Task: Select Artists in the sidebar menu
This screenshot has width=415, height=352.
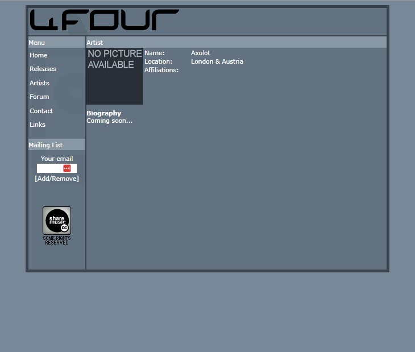Action: pos(39,83)
